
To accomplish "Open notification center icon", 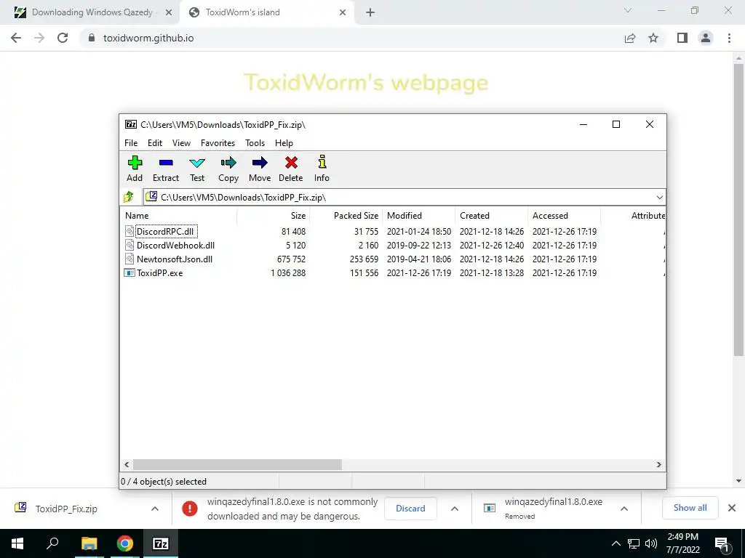I will tap(722, 544).
